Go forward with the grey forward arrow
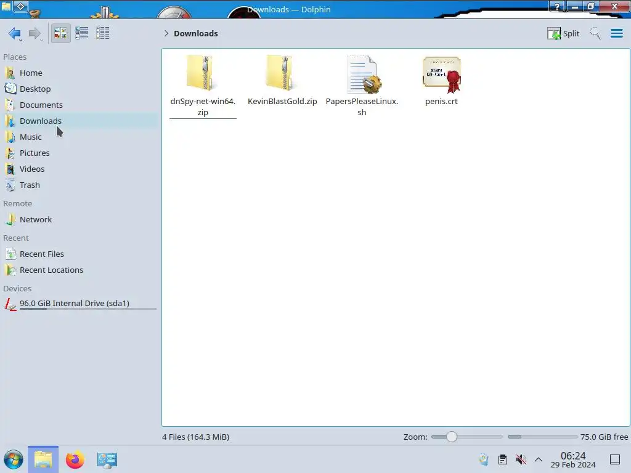 35,33
